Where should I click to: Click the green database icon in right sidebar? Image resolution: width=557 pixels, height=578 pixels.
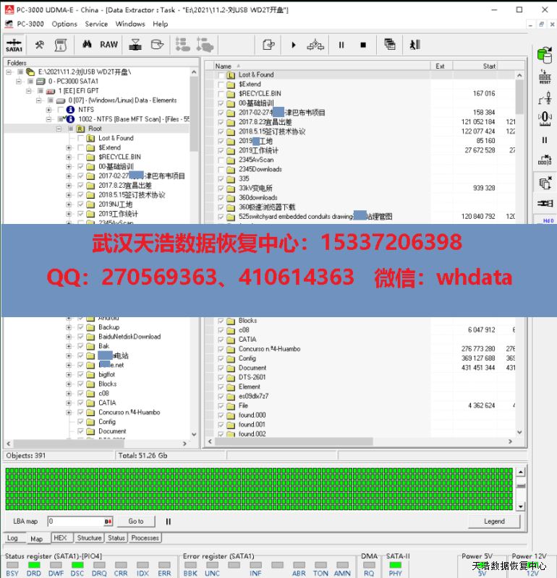pyautogui.click(x=544, y=54)
